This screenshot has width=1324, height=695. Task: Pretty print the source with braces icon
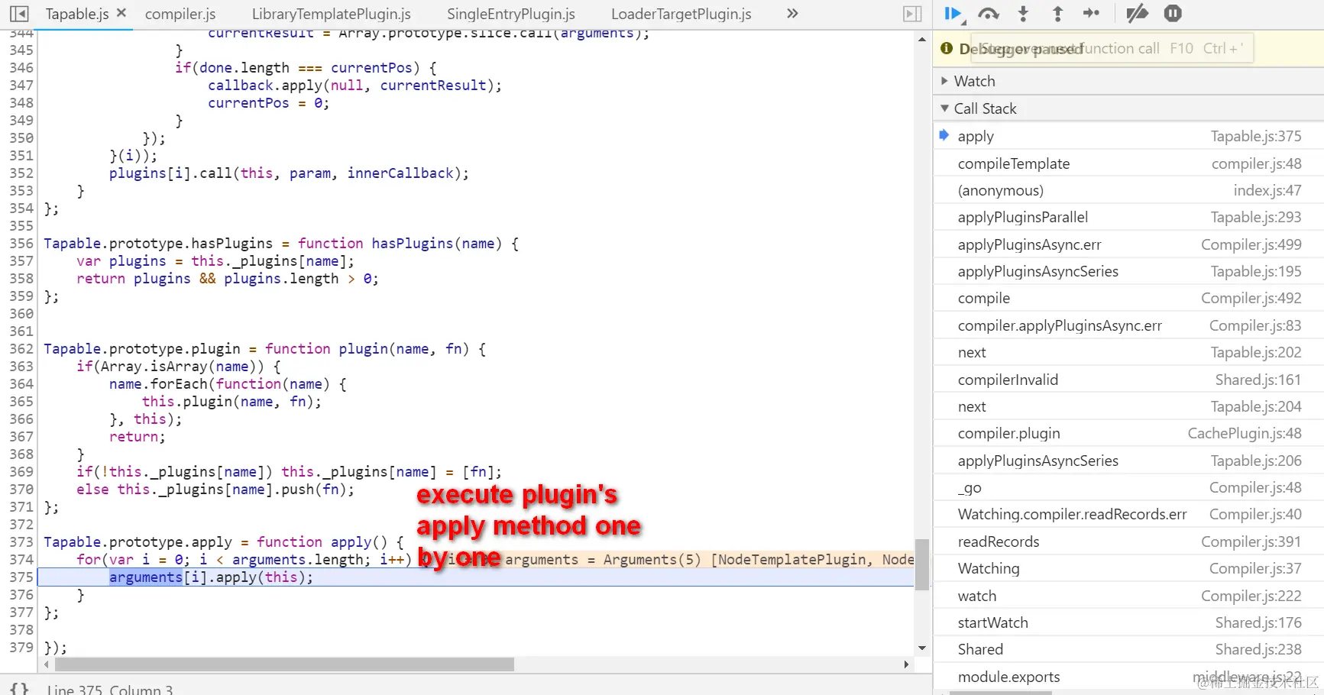pos(19,689)
